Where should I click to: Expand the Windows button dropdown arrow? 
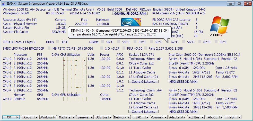click(55, 117)
